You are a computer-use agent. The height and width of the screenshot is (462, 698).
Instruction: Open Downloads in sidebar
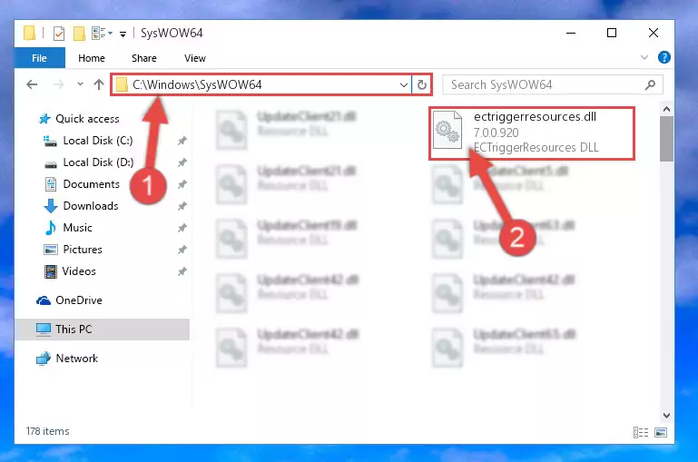(x=91, y=206)
